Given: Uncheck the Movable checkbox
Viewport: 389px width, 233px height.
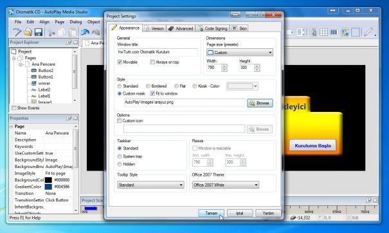Looking at the screenshot, I should tap(120, 62).
